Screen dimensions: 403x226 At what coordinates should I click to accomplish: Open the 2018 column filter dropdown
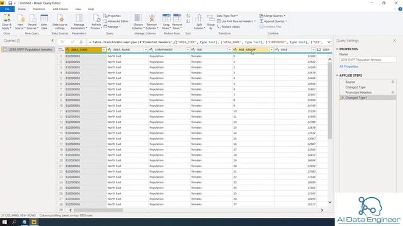click(314, 50)
